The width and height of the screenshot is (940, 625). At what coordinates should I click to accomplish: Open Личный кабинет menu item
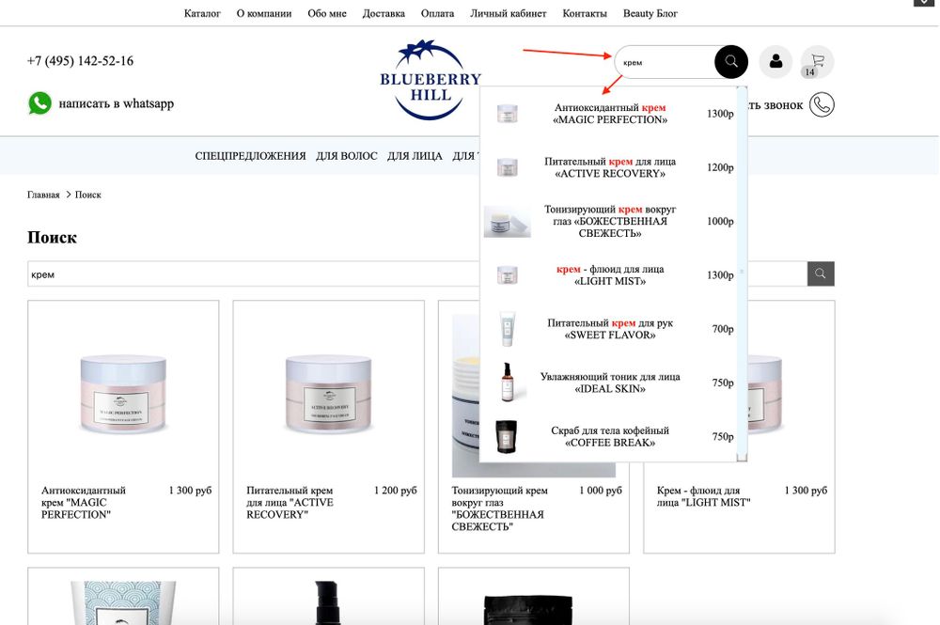[x=508, y=13]
